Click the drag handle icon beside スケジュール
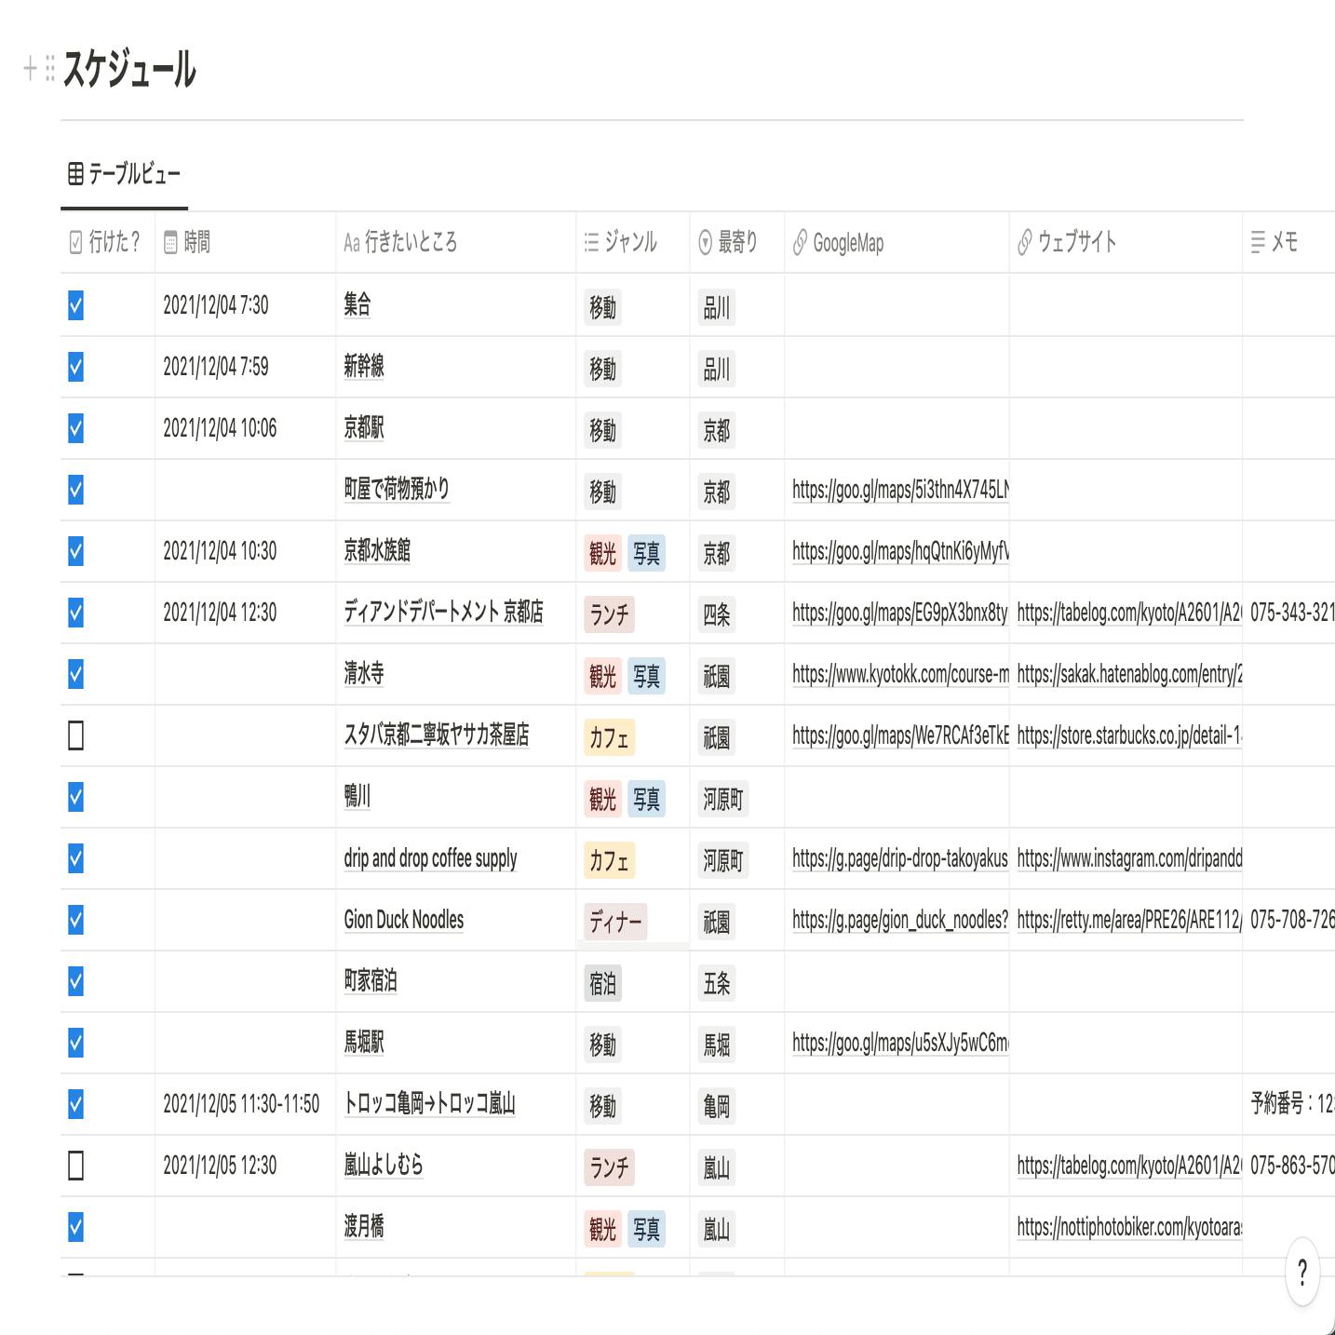1335x1335 pixels. pyautogui.click(x=50, y=68)
